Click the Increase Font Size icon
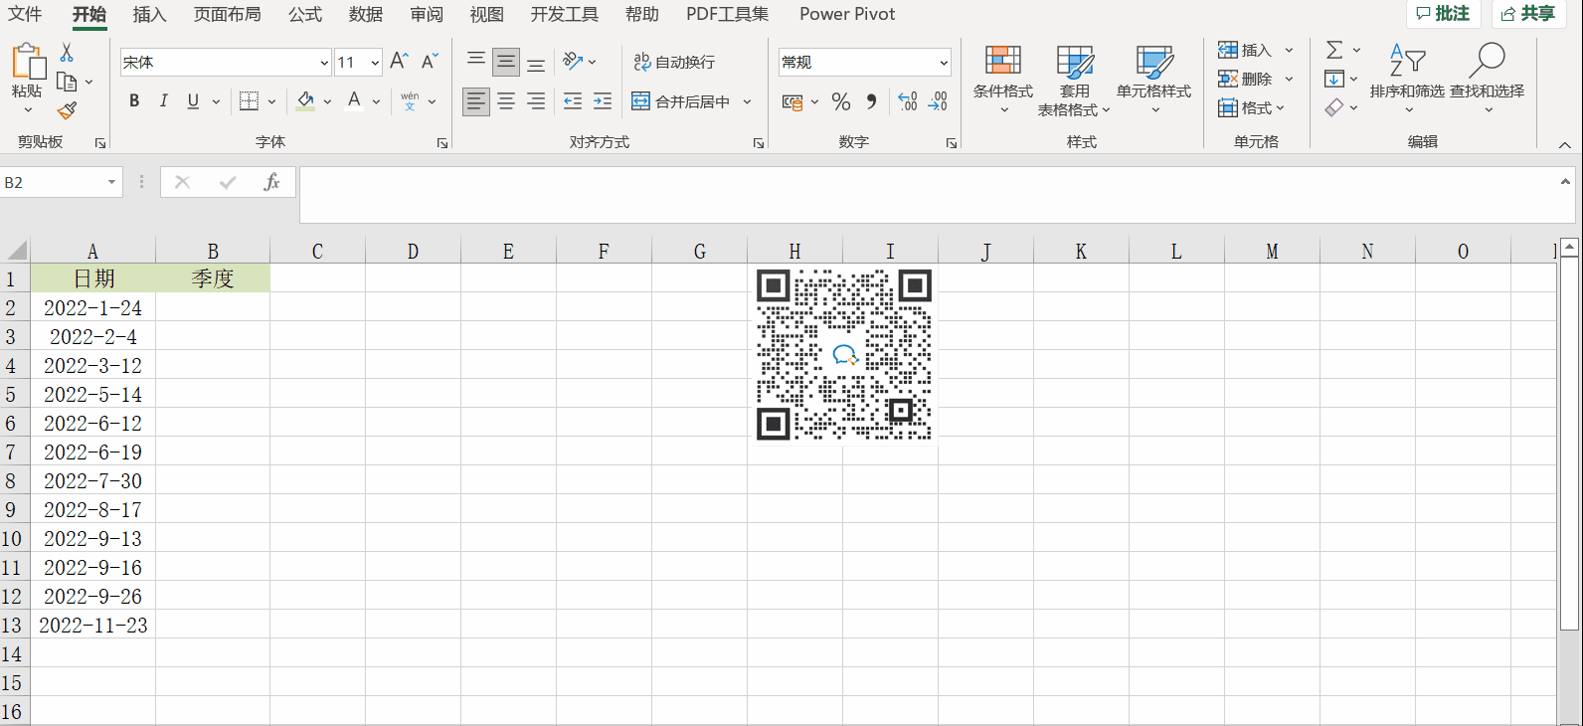The width and height of the screenshot is (1583, 726). [399, 62]
